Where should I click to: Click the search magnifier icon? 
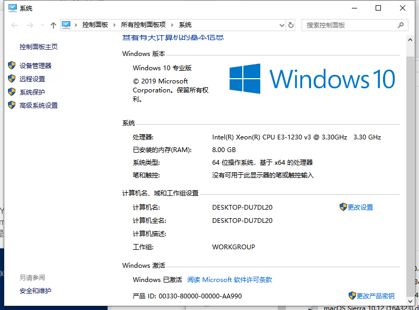point(401,25)
